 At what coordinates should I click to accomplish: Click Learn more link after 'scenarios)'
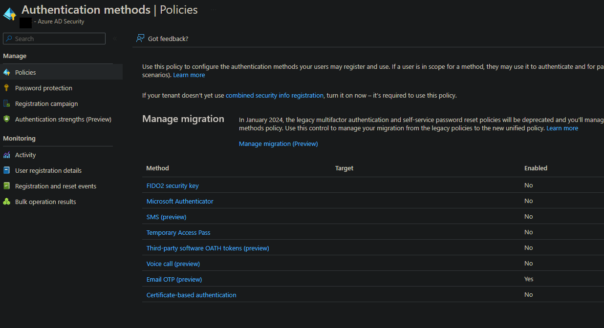pos(189,75)
